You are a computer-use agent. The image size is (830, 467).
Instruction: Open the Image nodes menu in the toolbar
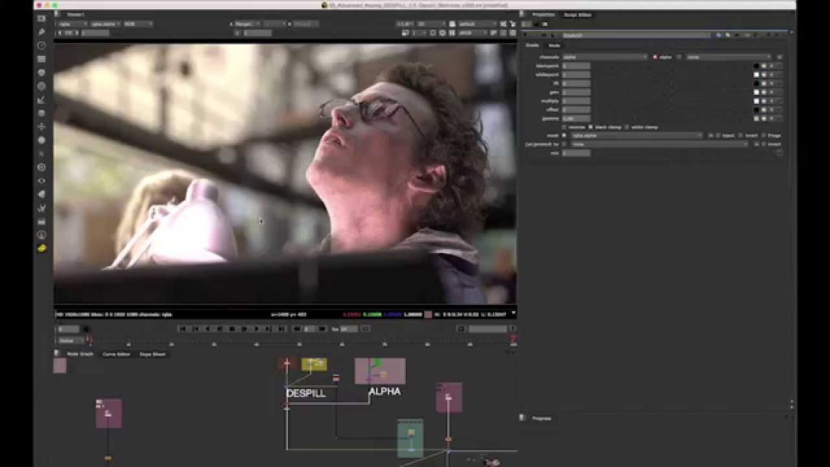(x=41, y=19)
